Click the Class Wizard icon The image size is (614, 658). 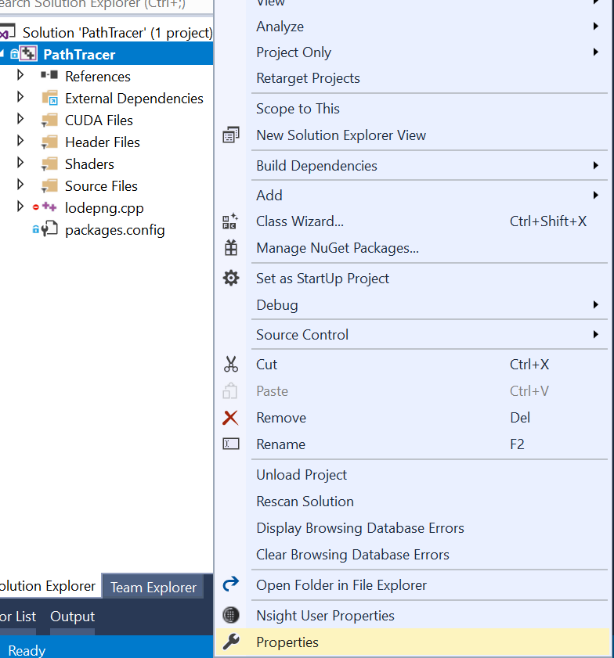pos(230,221)
